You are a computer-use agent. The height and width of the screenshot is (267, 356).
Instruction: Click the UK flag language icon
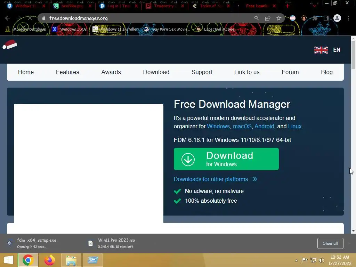click(x=321, y=50)
